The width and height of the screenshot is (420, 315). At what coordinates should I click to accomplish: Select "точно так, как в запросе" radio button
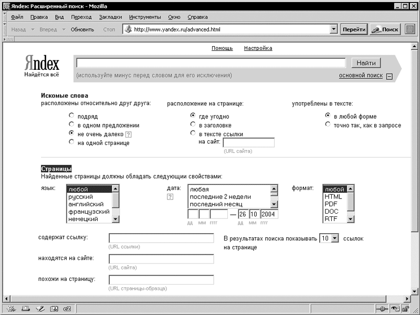click(x=328, y=124)
